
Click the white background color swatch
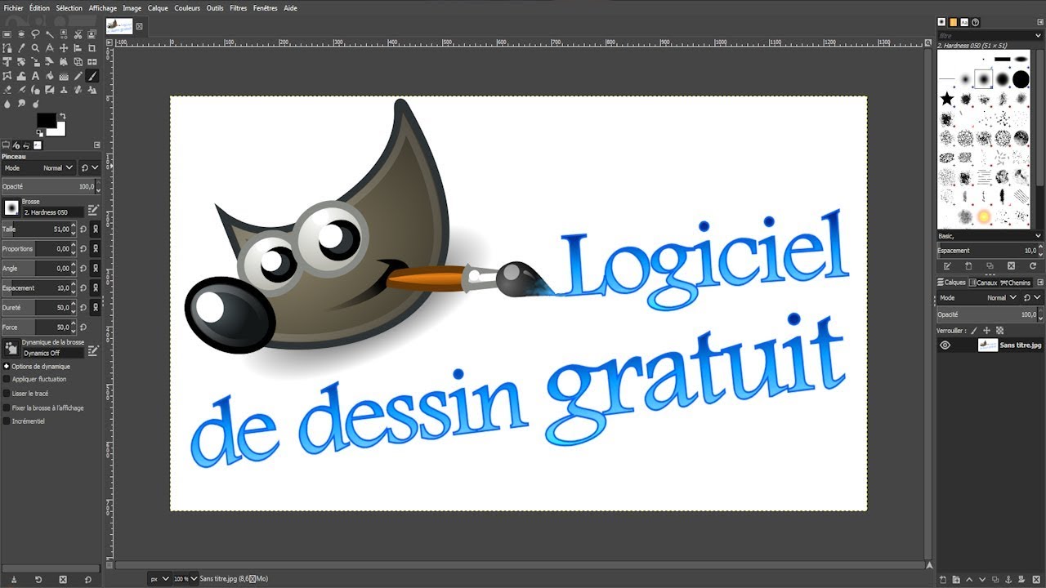pyautogui.click(x=60, y=131)
